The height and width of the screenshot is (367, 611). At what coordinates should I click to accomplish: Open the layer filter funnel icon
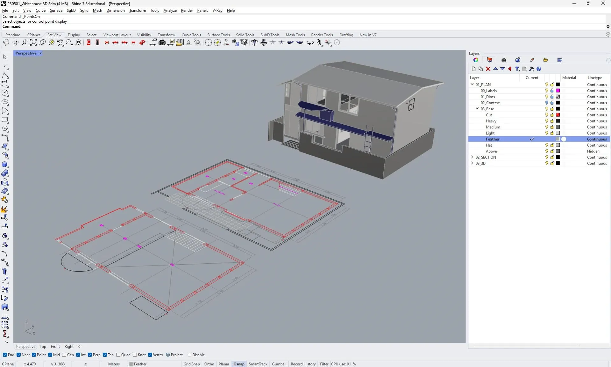tap(517, 69)
